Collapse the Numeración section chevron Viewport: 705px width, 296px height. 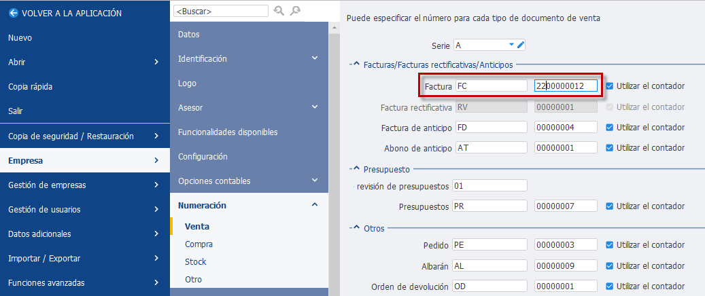click(315, 205)
